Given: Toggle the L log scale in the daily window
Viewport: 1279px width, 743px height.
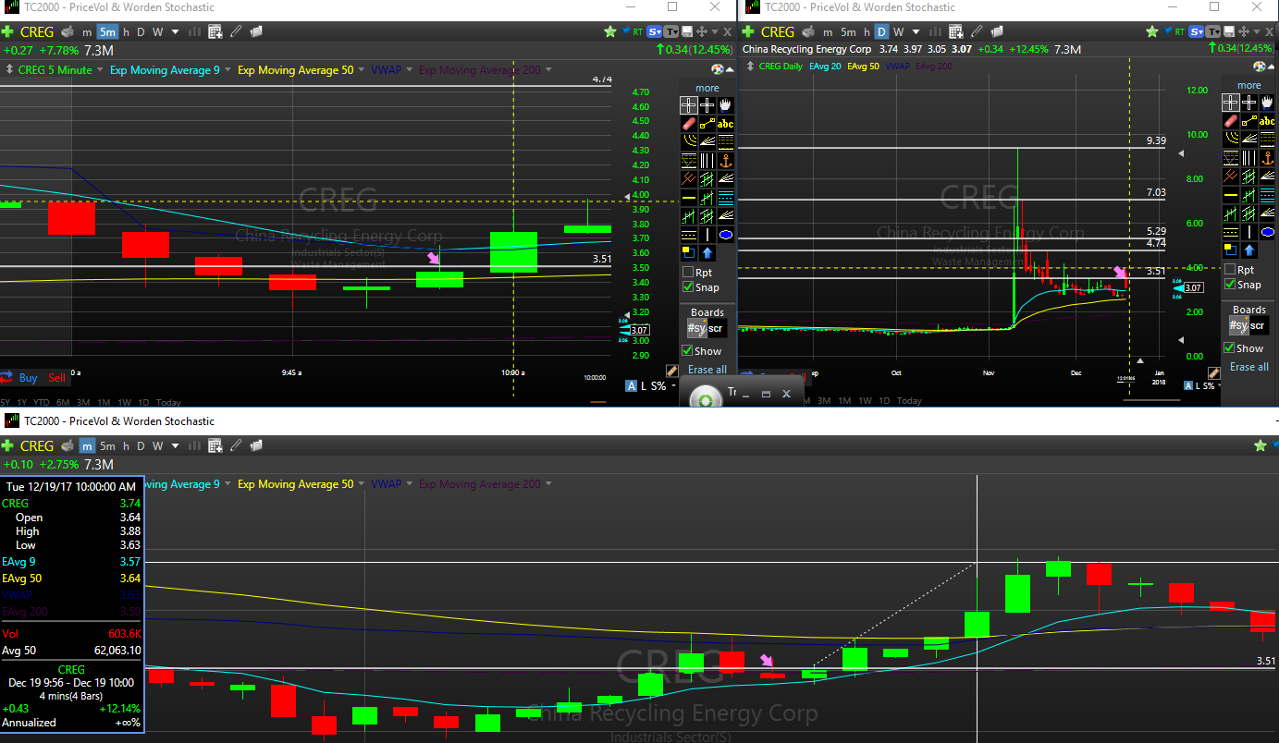Looking at the screenshot, I should pos(1196,385).
